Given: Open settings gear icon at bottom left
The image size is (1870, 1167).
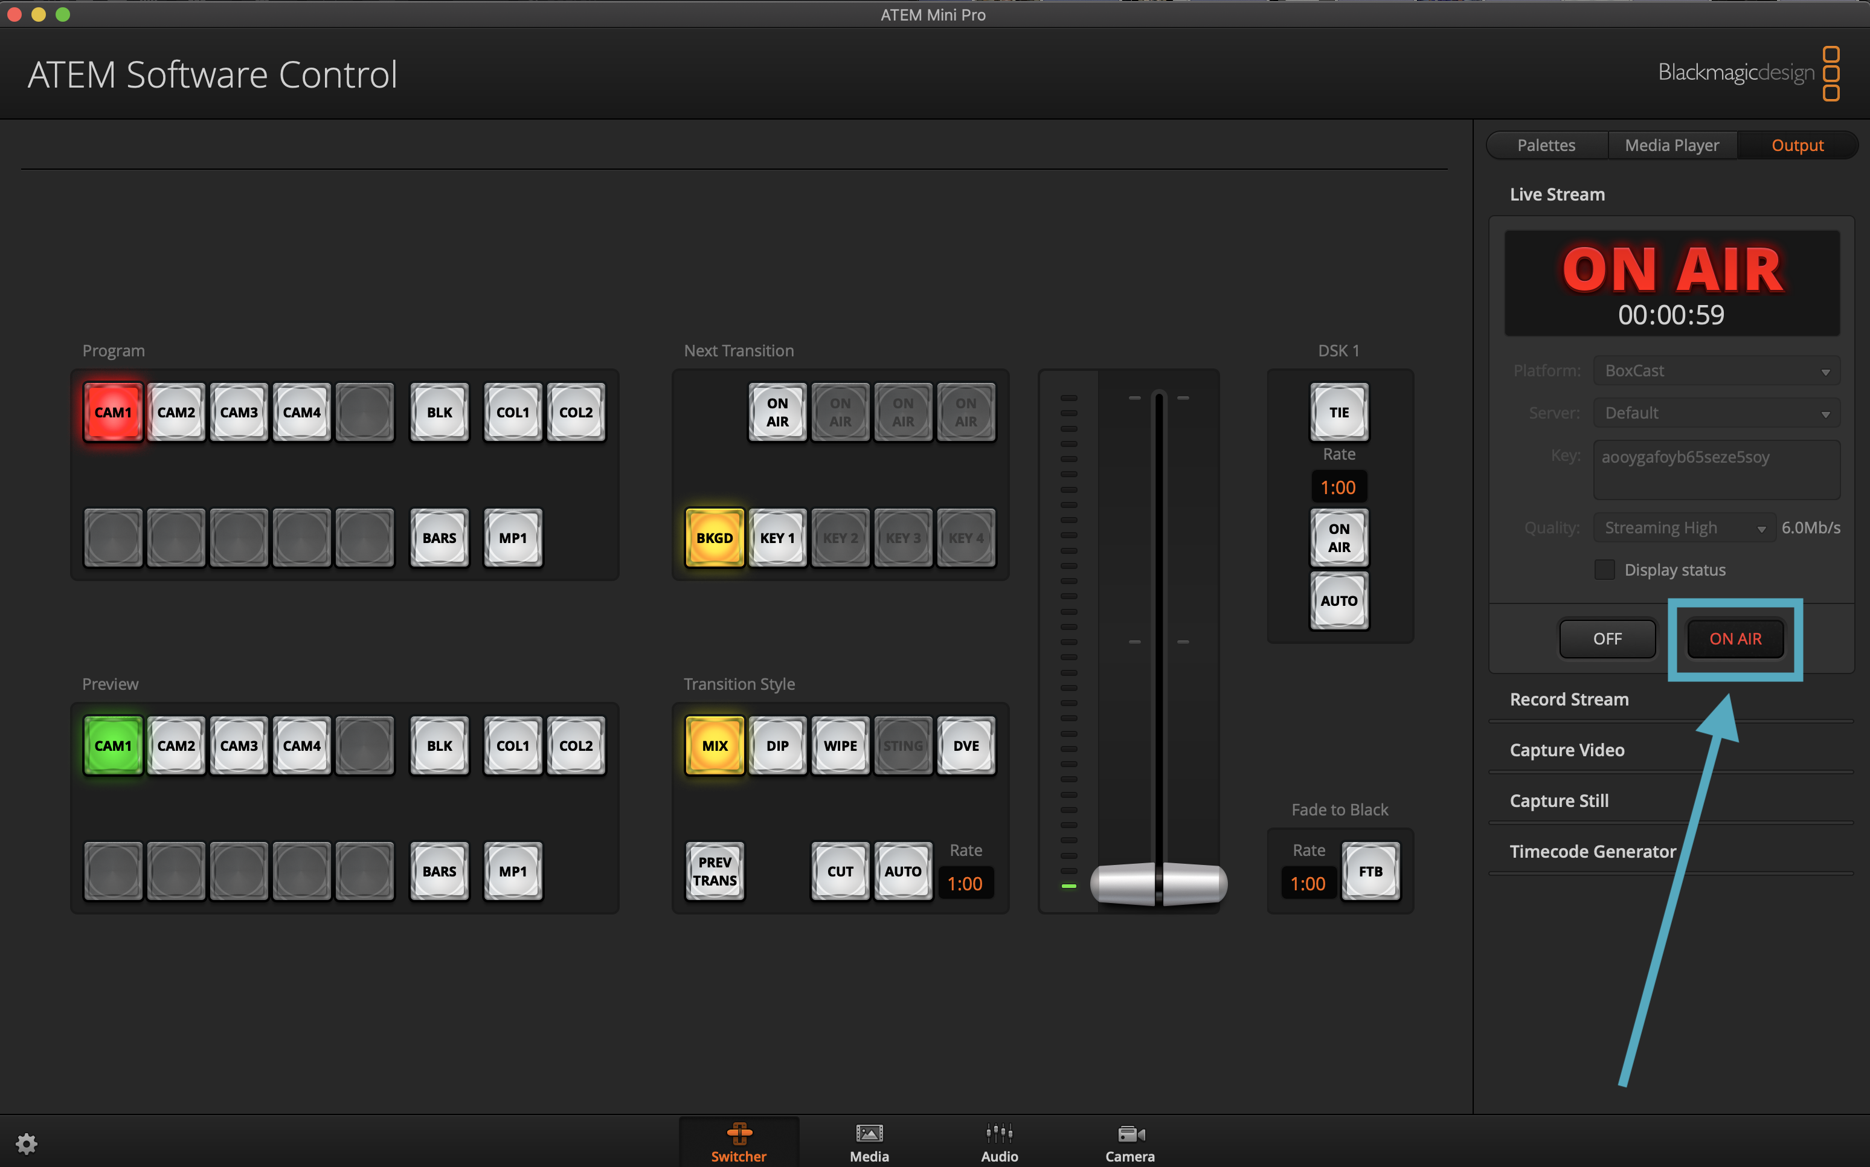Looking at the screenshot, I should click(26, 1143).
